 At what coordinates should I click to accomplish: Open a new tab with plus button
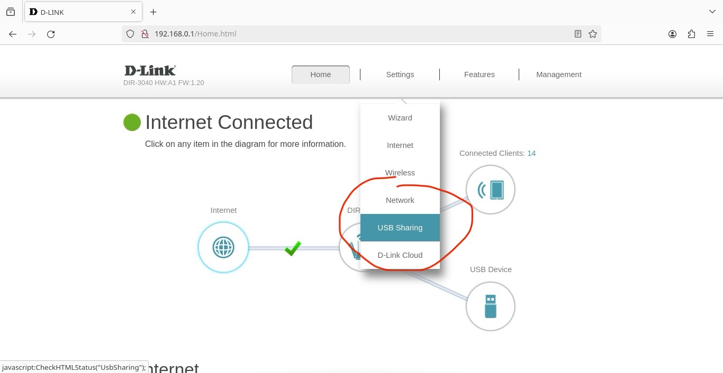pyautogui.click(x=153, y=12)
